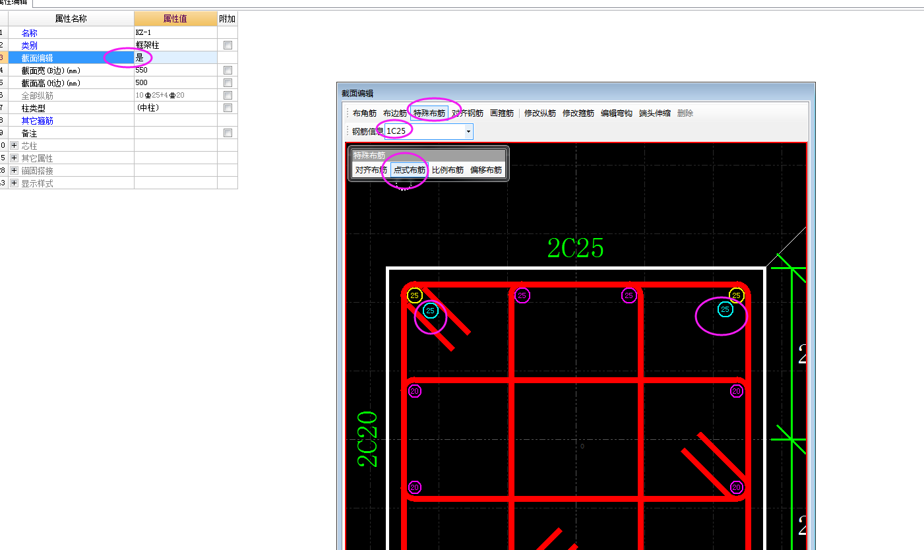Select the right magenta top-edge rebar 25
Screen dimensions: 924x550
tap(629, 295)
